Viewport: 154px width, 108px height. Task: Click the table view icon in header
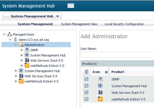71,6
